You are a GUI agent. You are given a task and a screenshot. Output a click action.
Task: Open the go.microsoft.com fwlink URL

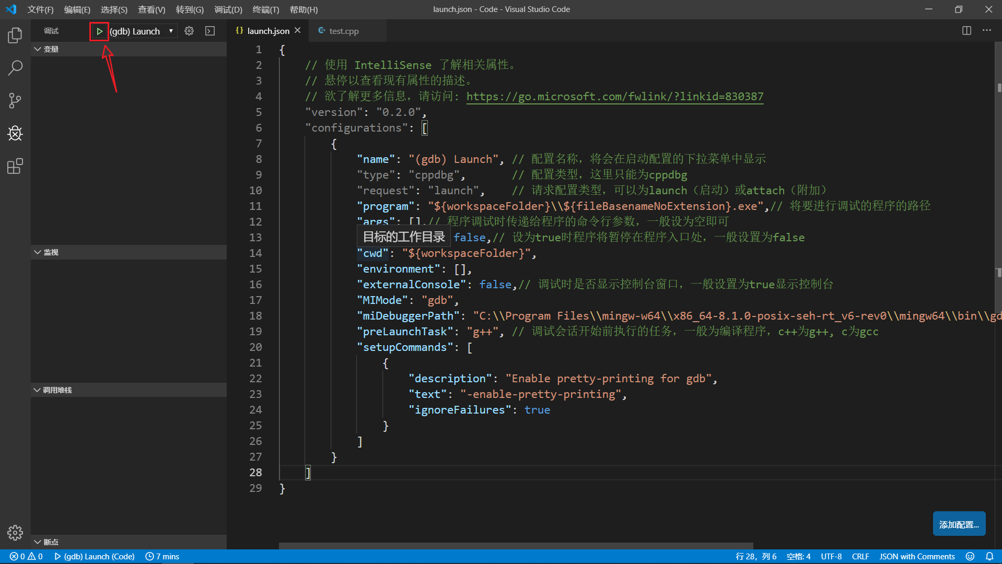[614, 97]
